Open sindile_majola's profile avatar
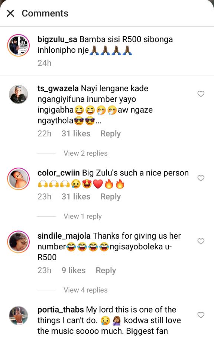This screenshot has width=214, height=339. click(18, 242)
